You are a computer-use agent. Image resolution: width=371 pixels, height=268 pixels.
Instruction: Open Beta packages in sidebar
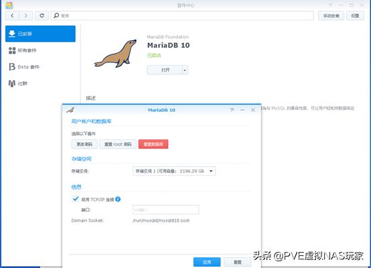click(x=40, y=67)
